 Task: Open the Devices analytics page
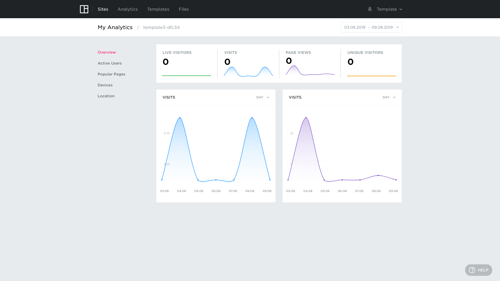[x=105, y=85]
